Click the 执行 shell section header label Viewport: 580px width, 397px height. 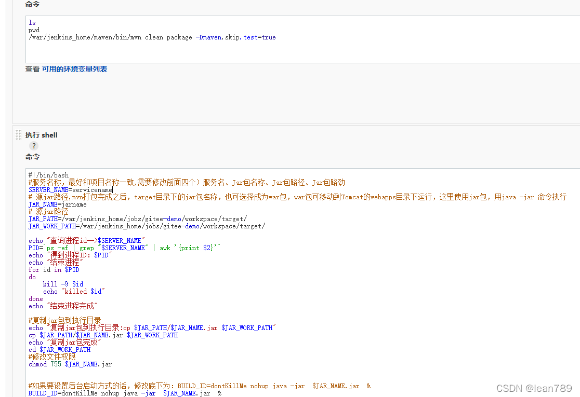pos(41,134)
